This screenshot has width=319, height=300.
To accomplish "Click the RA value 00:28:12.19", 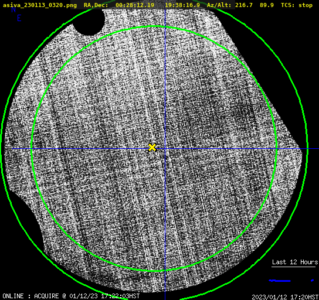I will click(135, 5).
